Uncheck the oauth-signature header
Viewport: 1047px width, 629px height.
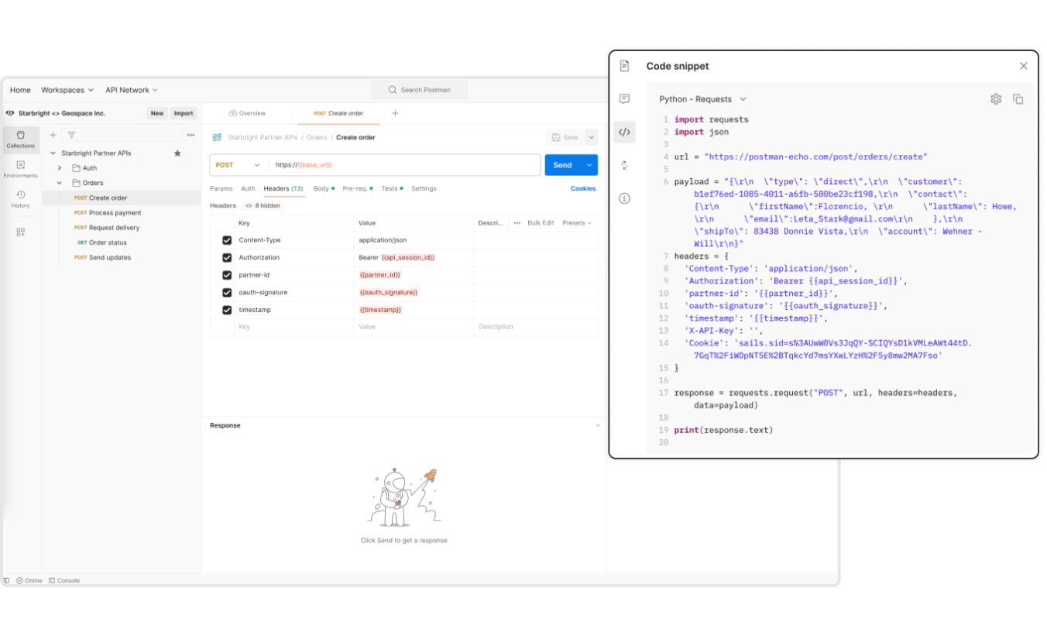[227, 293]
